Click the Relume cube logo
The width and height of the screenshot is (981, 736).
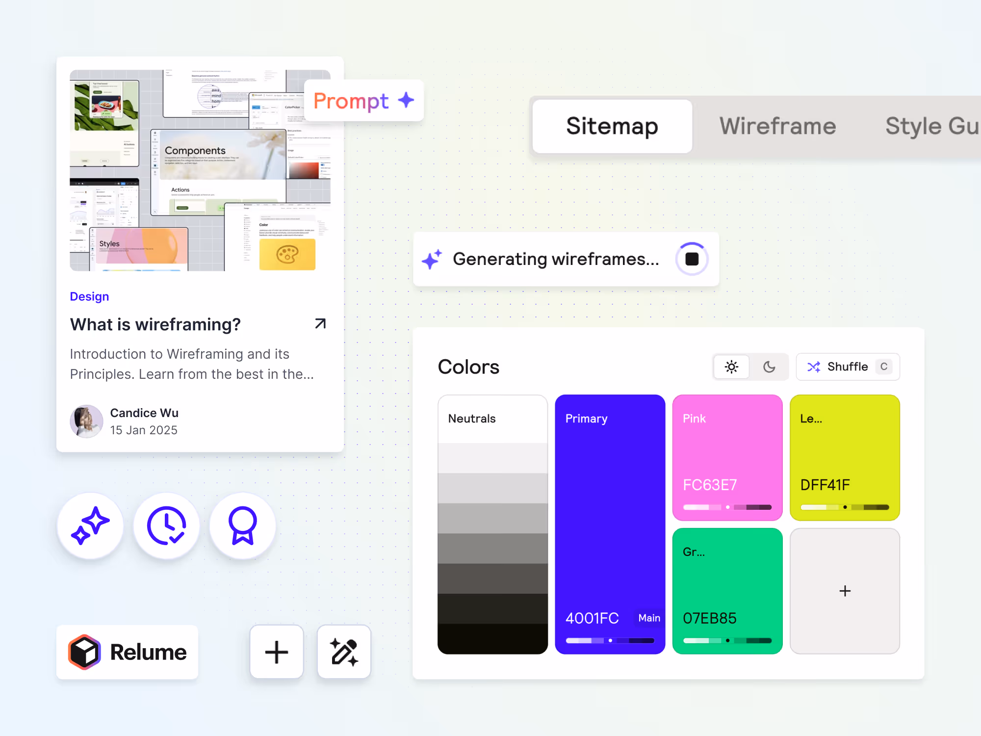(84, 652)
